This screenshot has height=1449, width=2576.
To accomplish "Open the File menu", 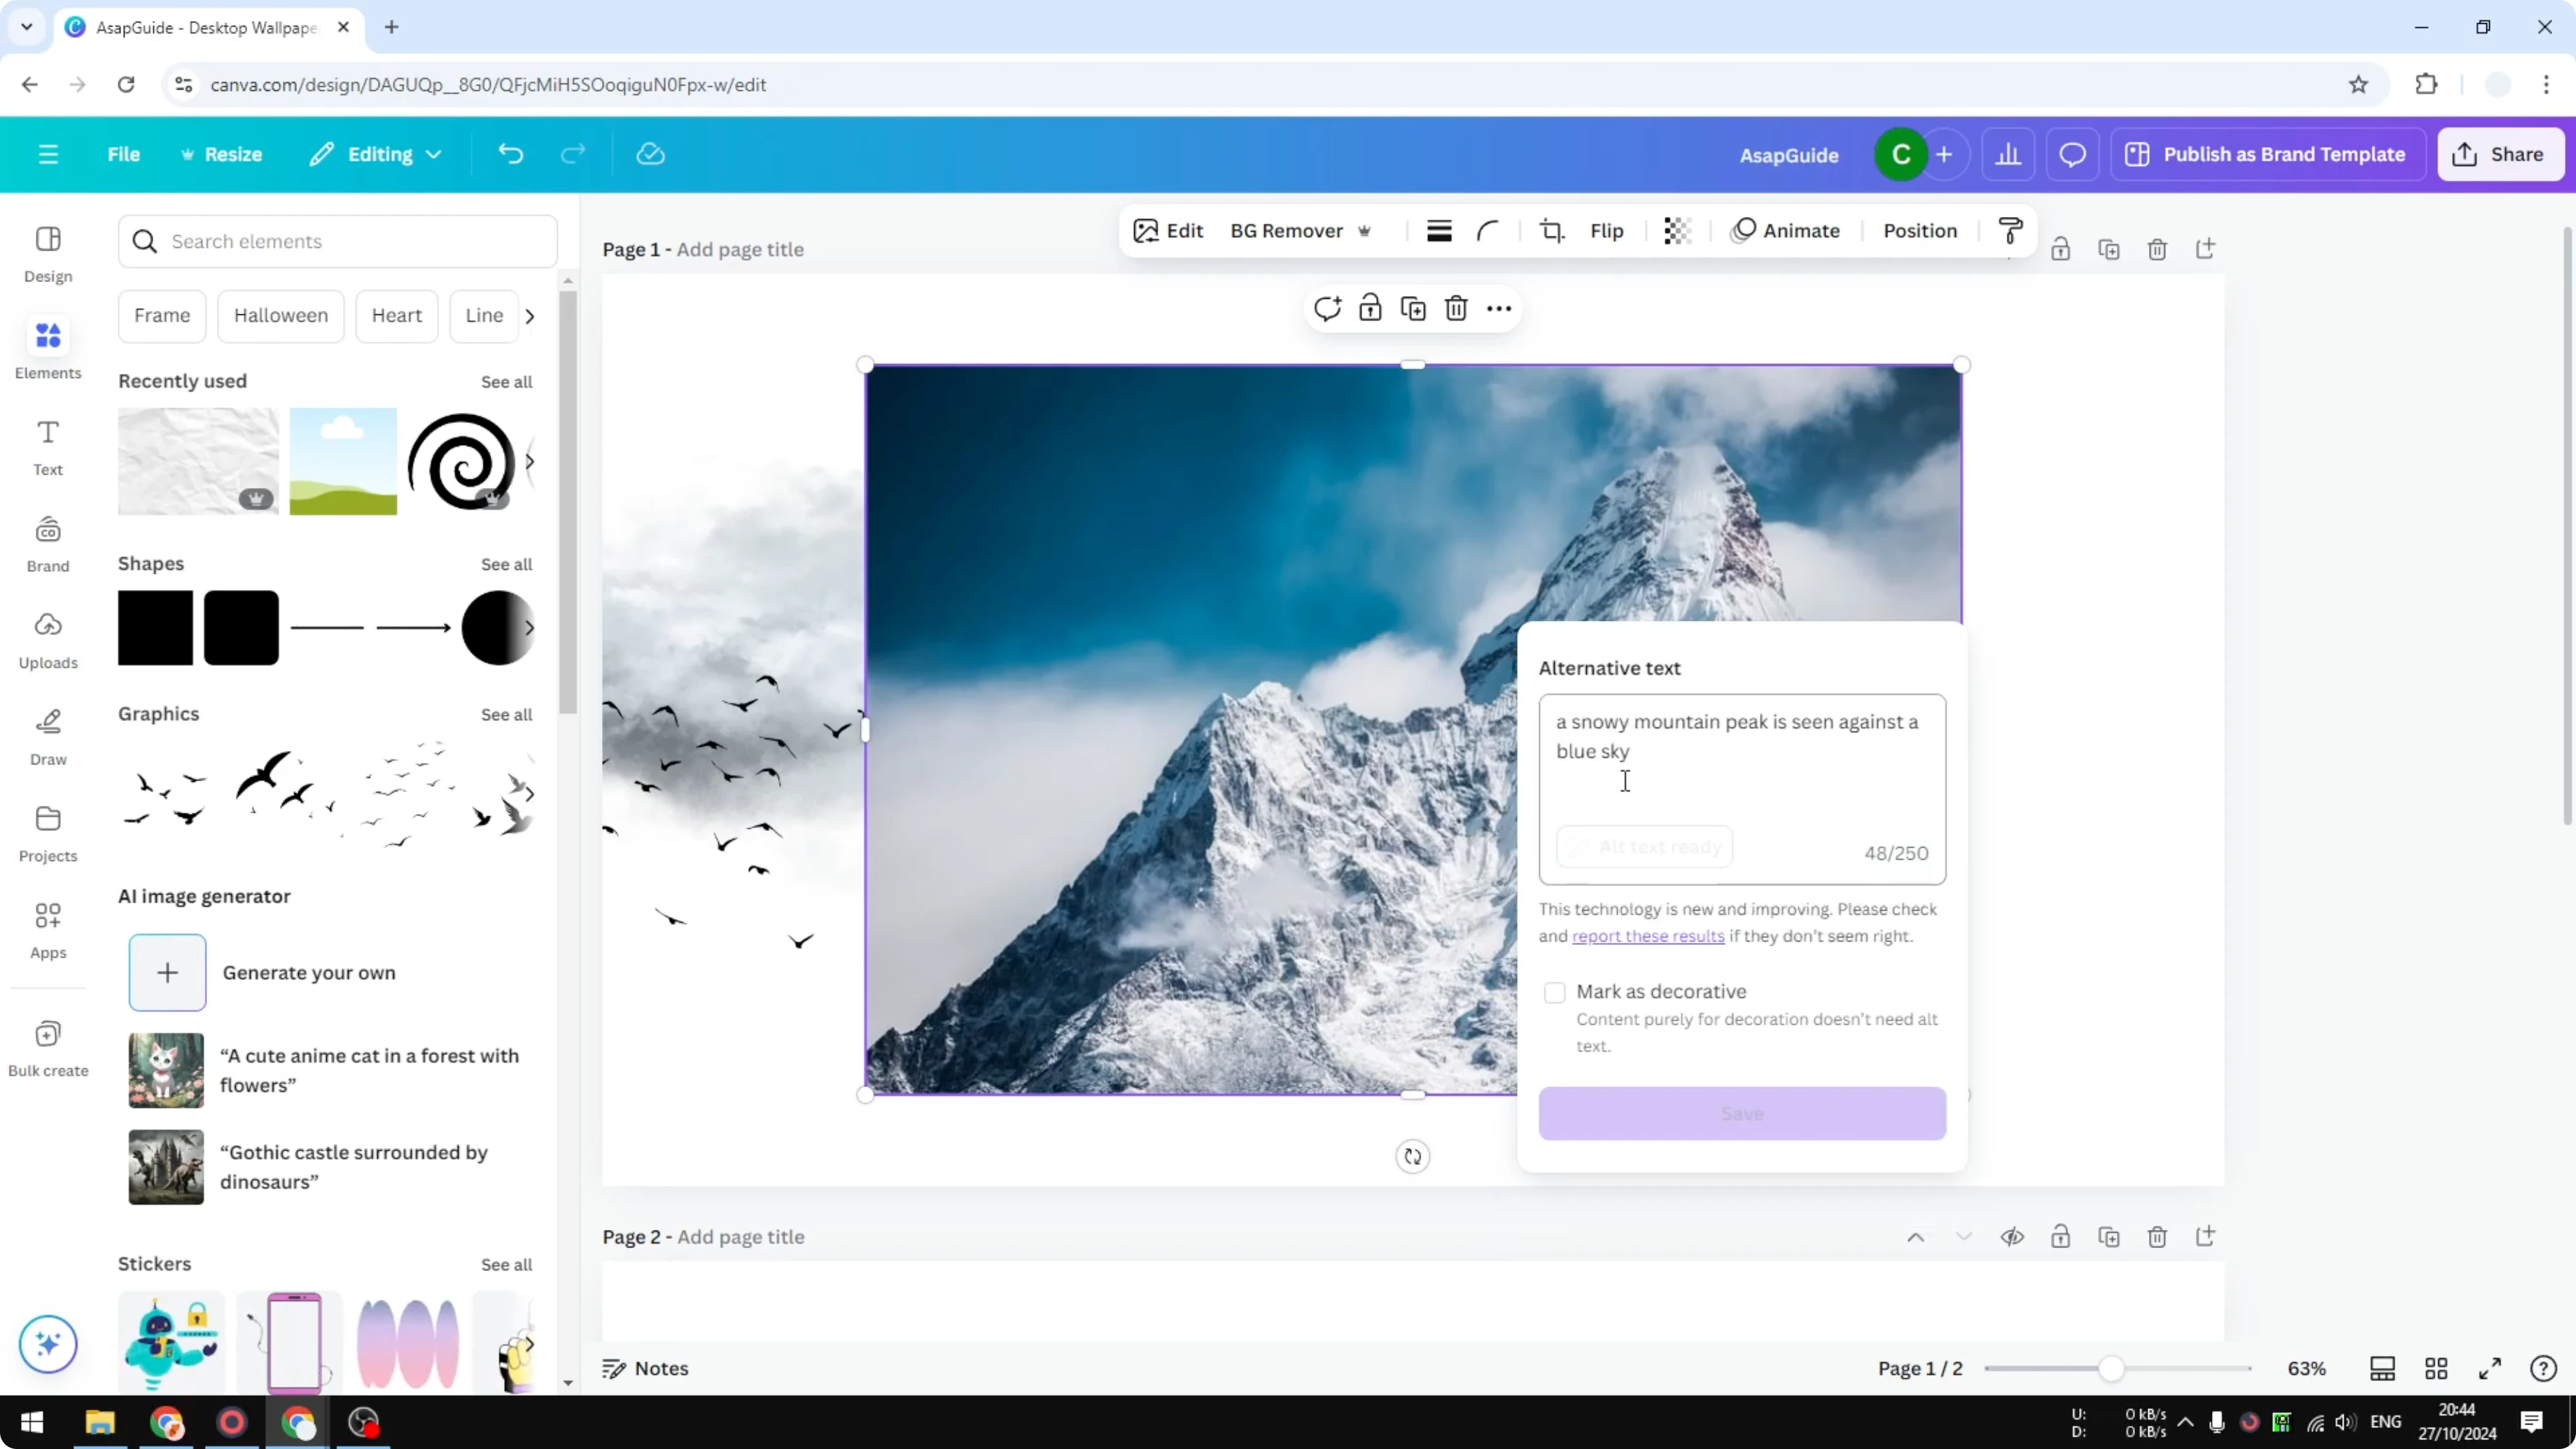I will (124, 154).
